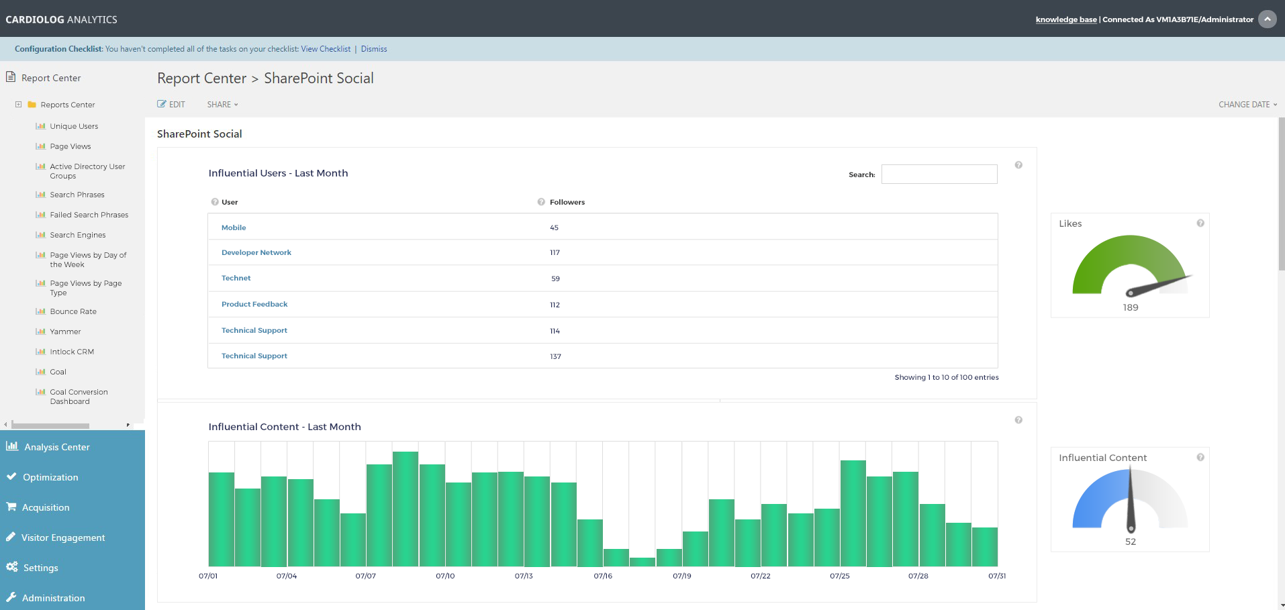Viewport: 1285px width, 610px height.
Task: Click the Yammer report chart icon
Action: (x=41, y=332)
